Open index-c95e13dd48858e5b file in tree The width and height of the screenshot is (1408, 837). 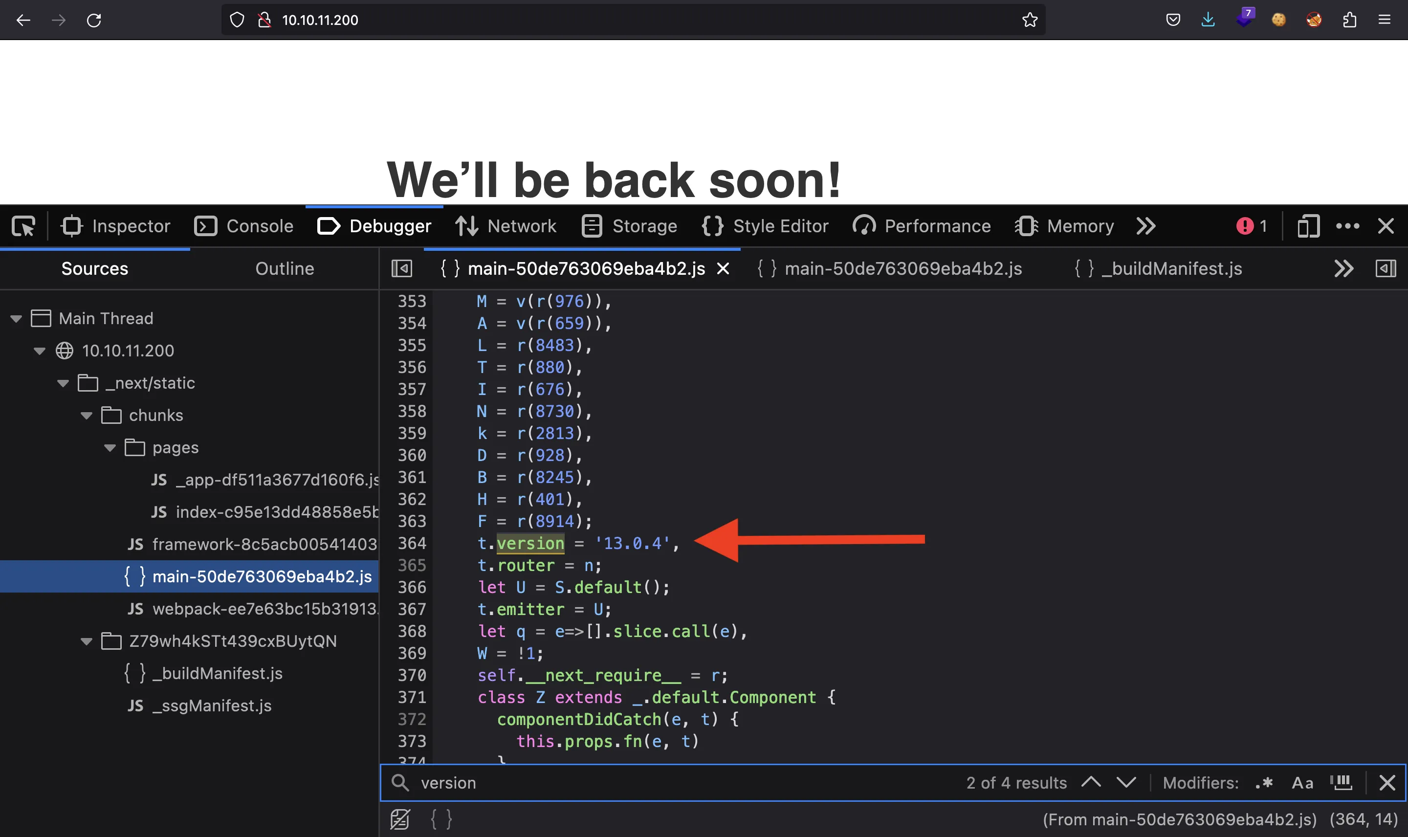(x=265, y=512)
